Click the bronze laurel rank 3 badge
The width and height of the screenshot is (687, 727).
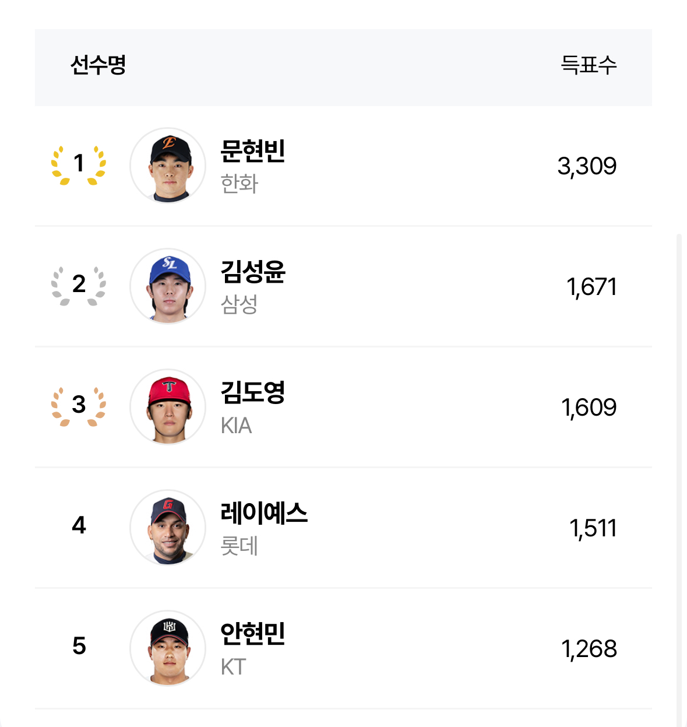point(79,407)
